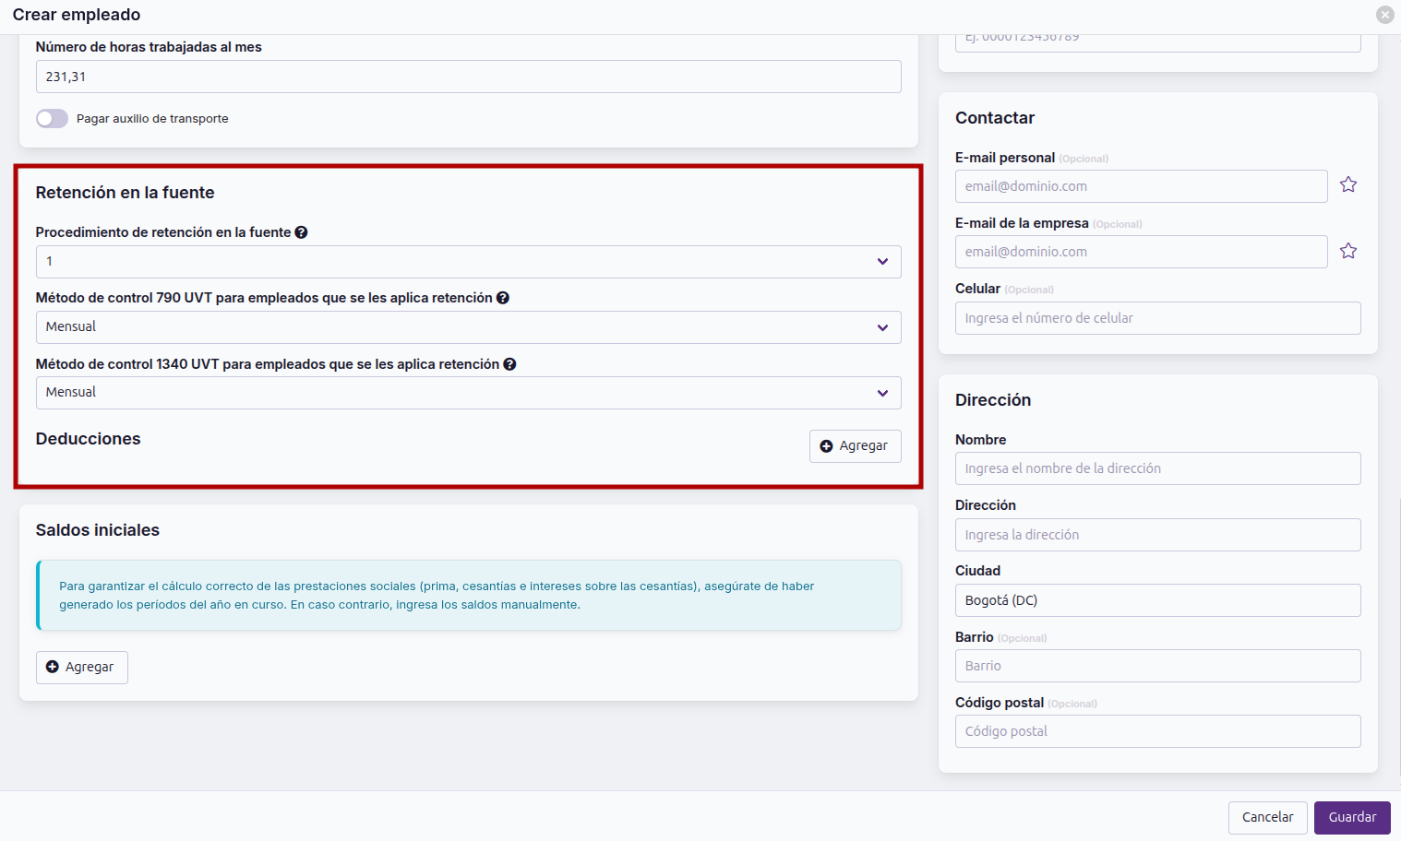Image resolution: width=1401 pixels, height=841 pixels.
Task: Click star icon next to E-mail personal
Action: coord(1348,184)
